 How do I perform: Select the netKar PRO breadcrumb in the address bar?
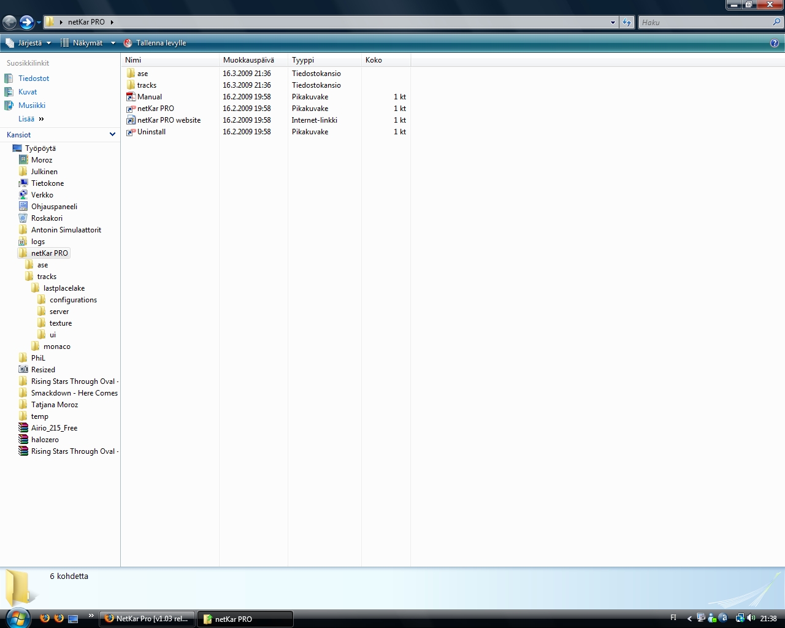pos(86,22)
